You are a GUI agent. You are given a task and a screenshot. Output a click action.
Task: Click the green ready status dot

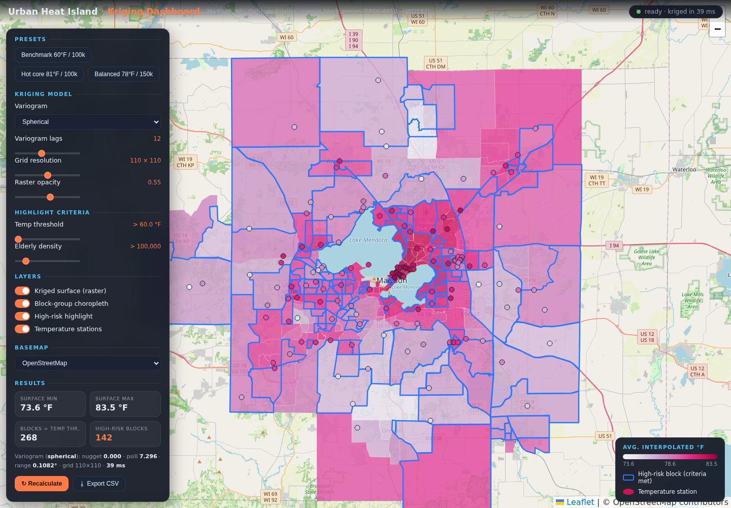point(639,12)
